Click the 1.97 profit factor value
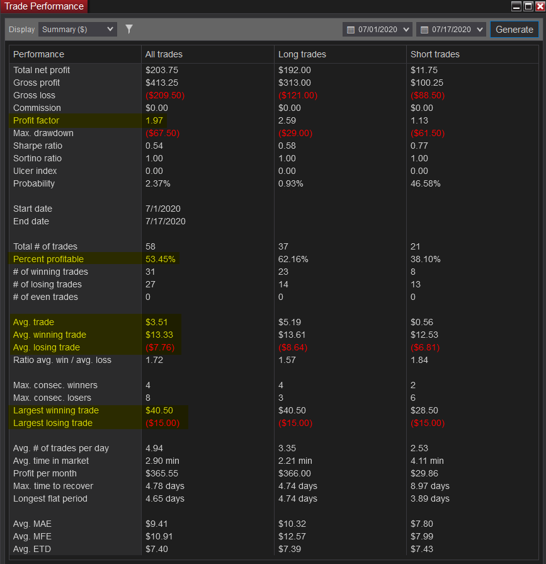 coord(154,120)
